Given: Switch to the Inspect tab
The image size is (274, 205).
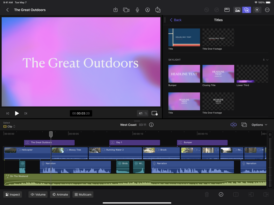Looking at the screenshot, I should [13, 195].
